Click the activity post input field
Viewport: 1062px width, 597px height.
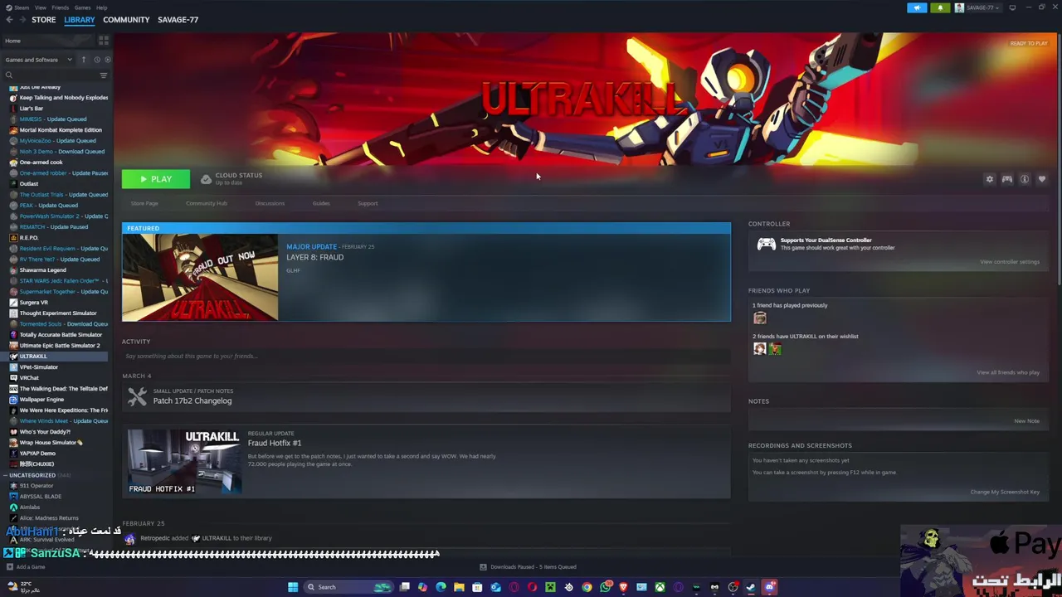426,356
